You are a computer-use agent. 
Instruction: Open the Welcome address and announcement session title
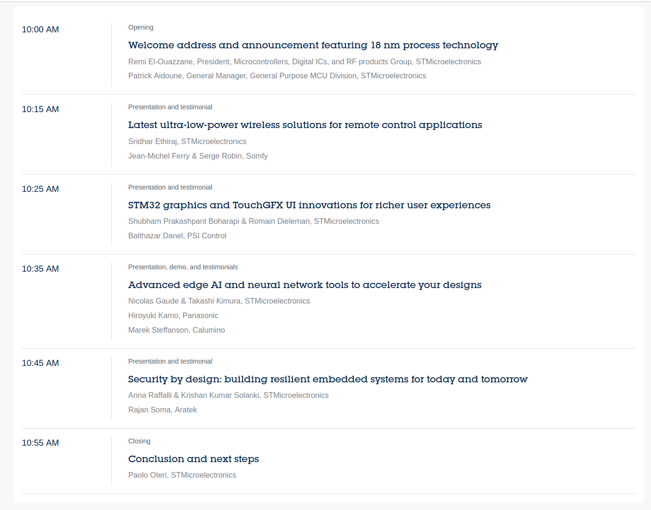point(313,45)
